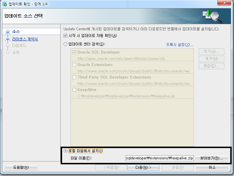
Task: Toggle KeepAlive update center checkbox
Action: point(74,90)
